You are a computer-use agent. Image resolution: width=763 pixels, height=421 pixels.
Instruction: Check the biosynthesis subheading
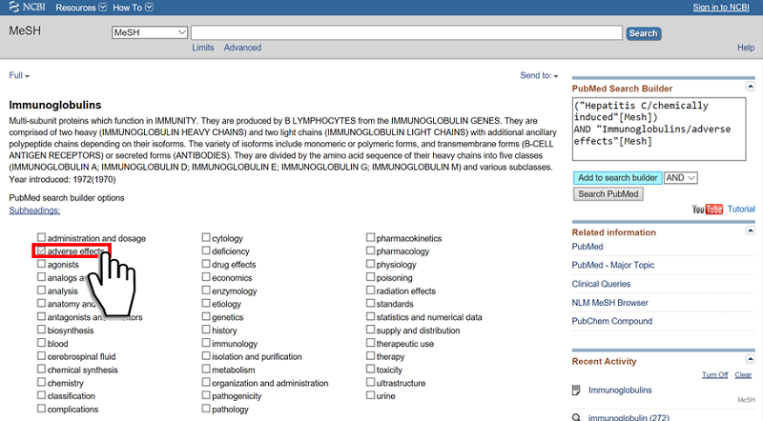[41, 330]
